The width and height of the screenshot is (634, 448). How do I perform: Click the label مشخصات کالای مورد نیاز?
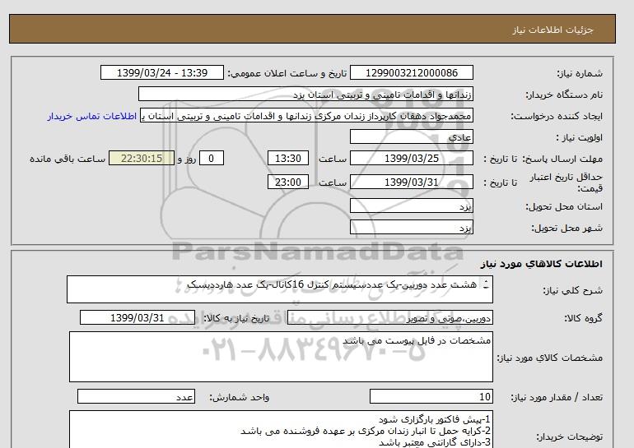pos(549,358)
